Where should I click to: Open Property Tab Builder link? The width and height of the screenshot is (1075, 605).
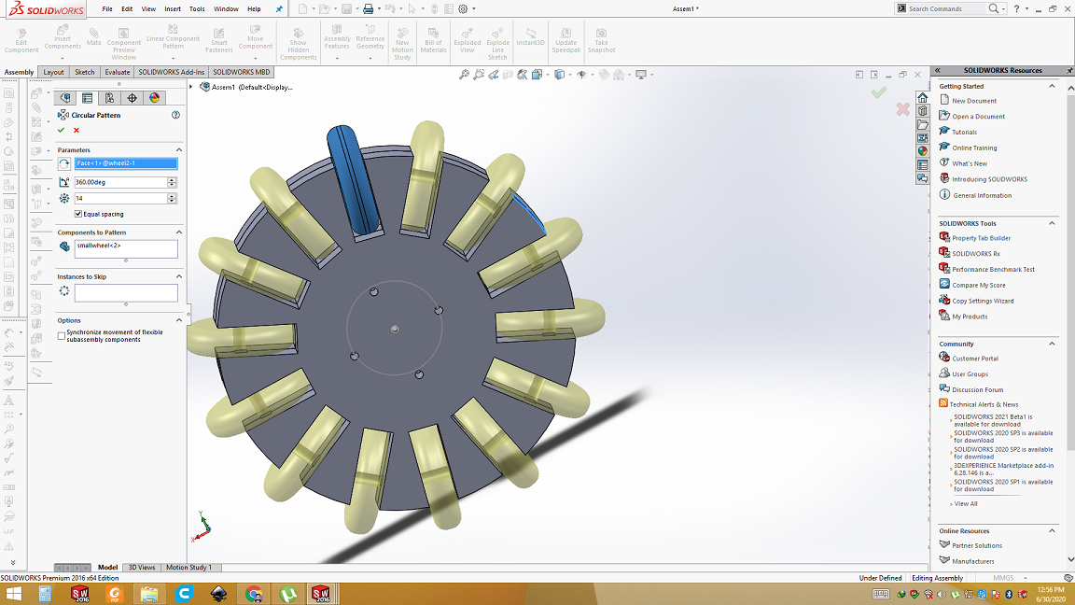tap(981, 238)
